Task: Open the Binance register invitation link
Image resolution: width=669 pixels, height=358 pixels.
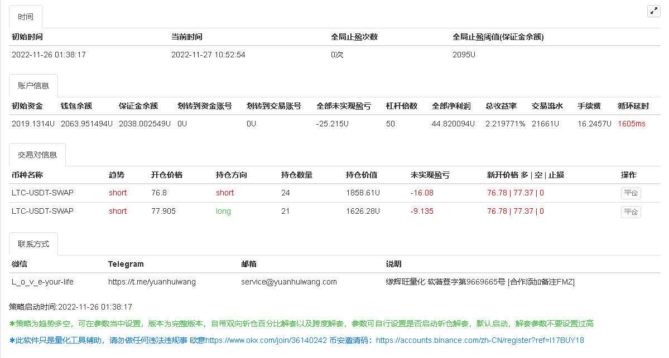Action: point(480,340)
